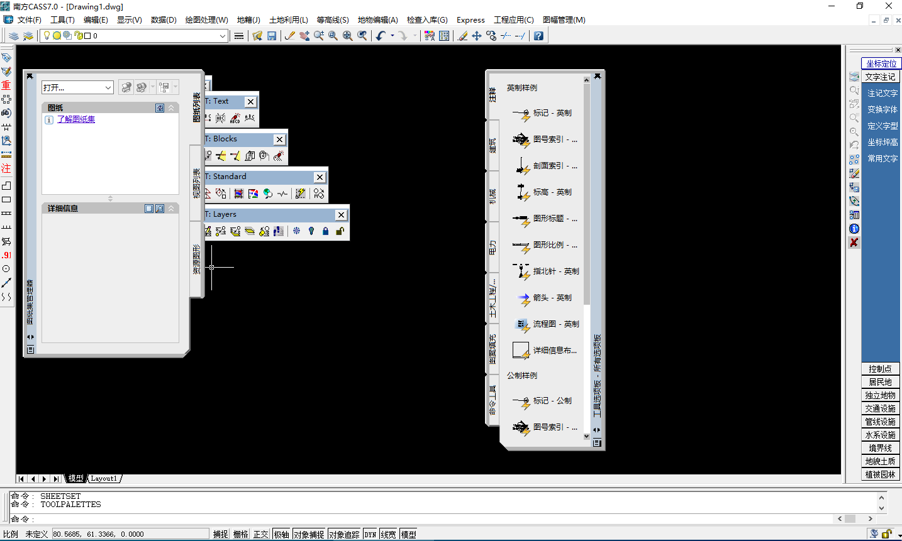The height and width of the screenshot is (541, 902).
Task: Click the blue info icon in right sidebar
Action: [x=854, y=229]
